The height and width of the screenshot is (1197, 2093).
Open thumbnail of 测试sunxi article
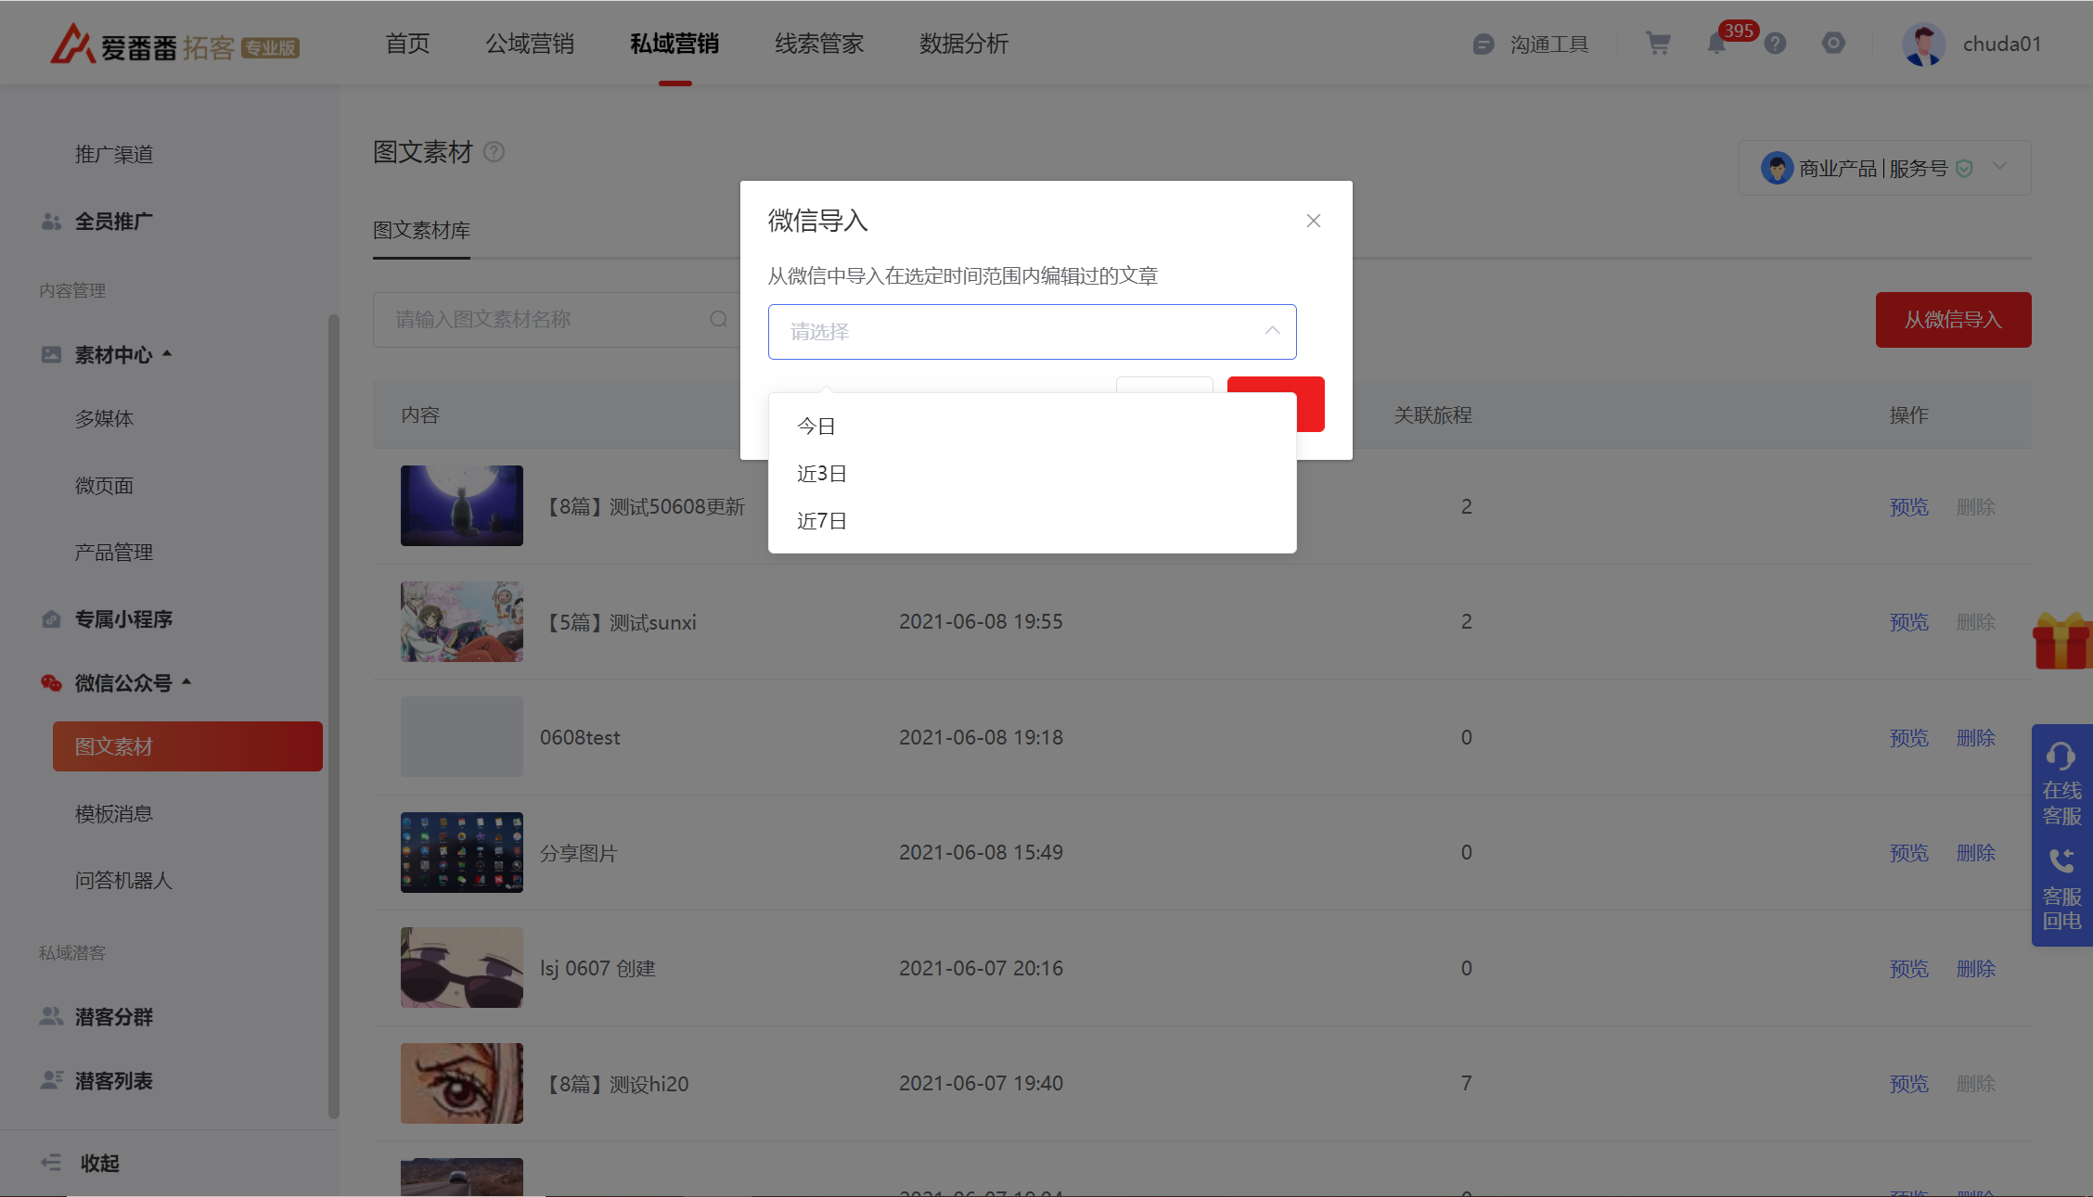462,621
